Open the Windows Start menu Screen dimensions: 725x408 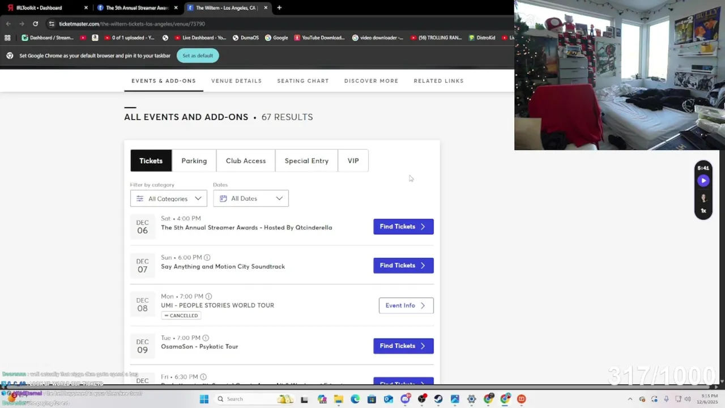(204, 399)
